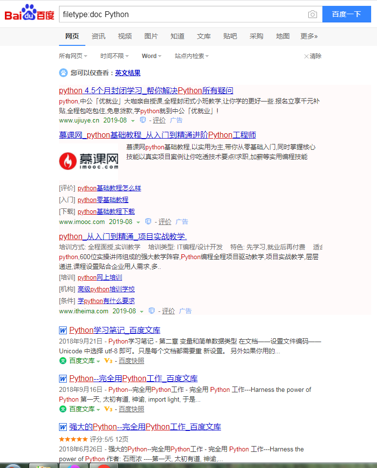The width and height of the screenshot is (377, 468).
Task: Switch to the 图片 tab
Action: coord(151,37)
